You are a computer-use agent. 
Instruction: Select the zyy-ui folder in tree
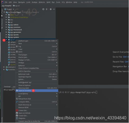click(12, 40)
